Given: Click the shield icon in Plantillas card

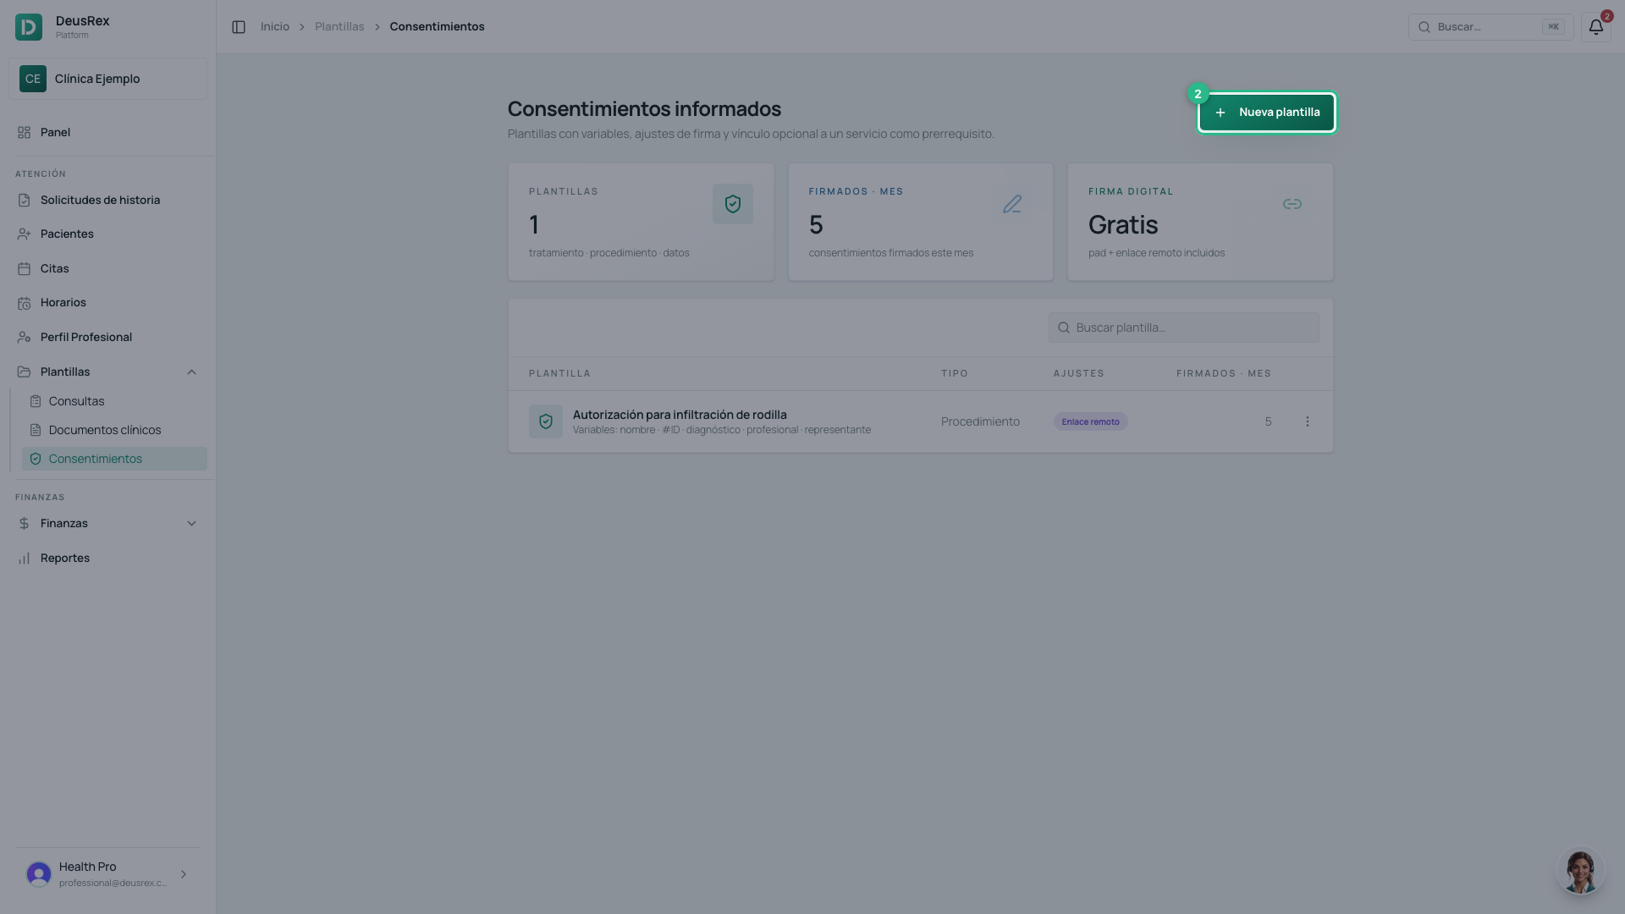Looking at the screenshot, I should coord(733,204).
